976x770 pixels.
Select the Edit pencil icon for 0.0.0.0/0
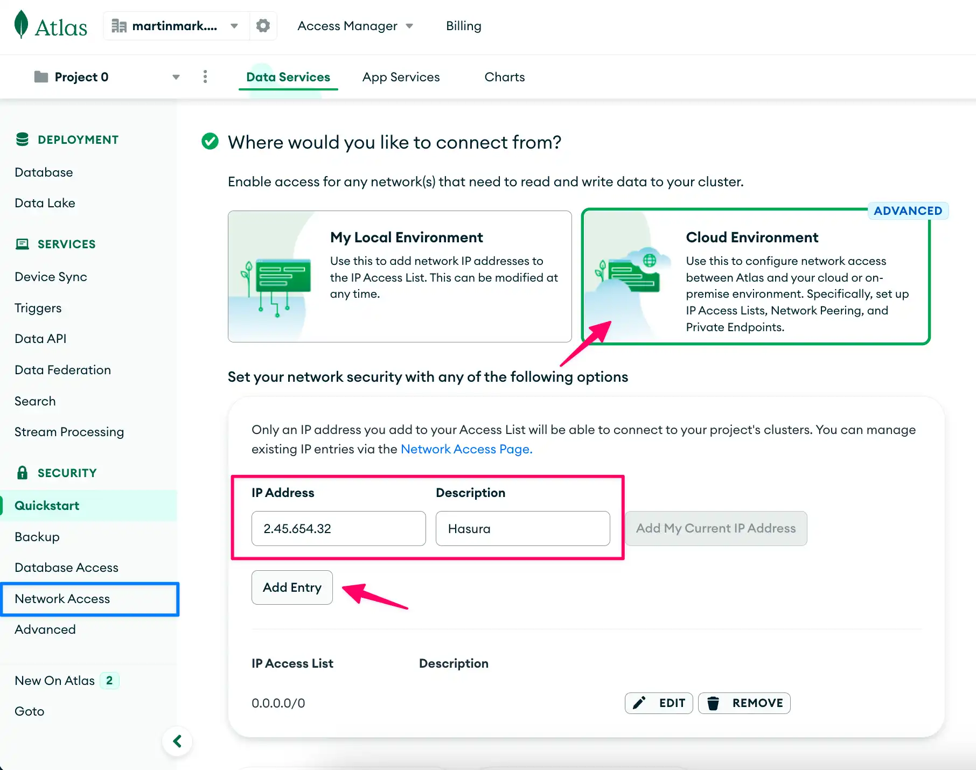pos(639,703)
